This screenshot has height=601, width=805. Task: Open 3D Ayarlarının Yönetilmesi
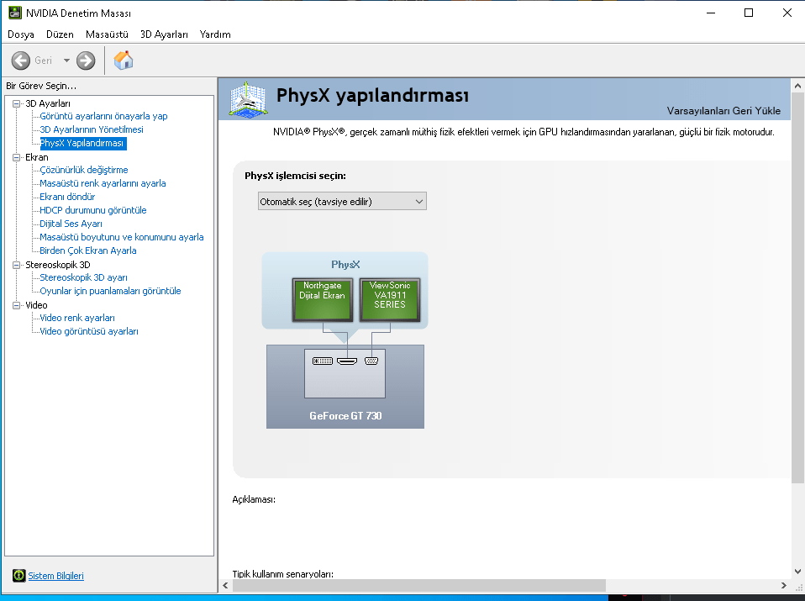[x=92, y=129]
